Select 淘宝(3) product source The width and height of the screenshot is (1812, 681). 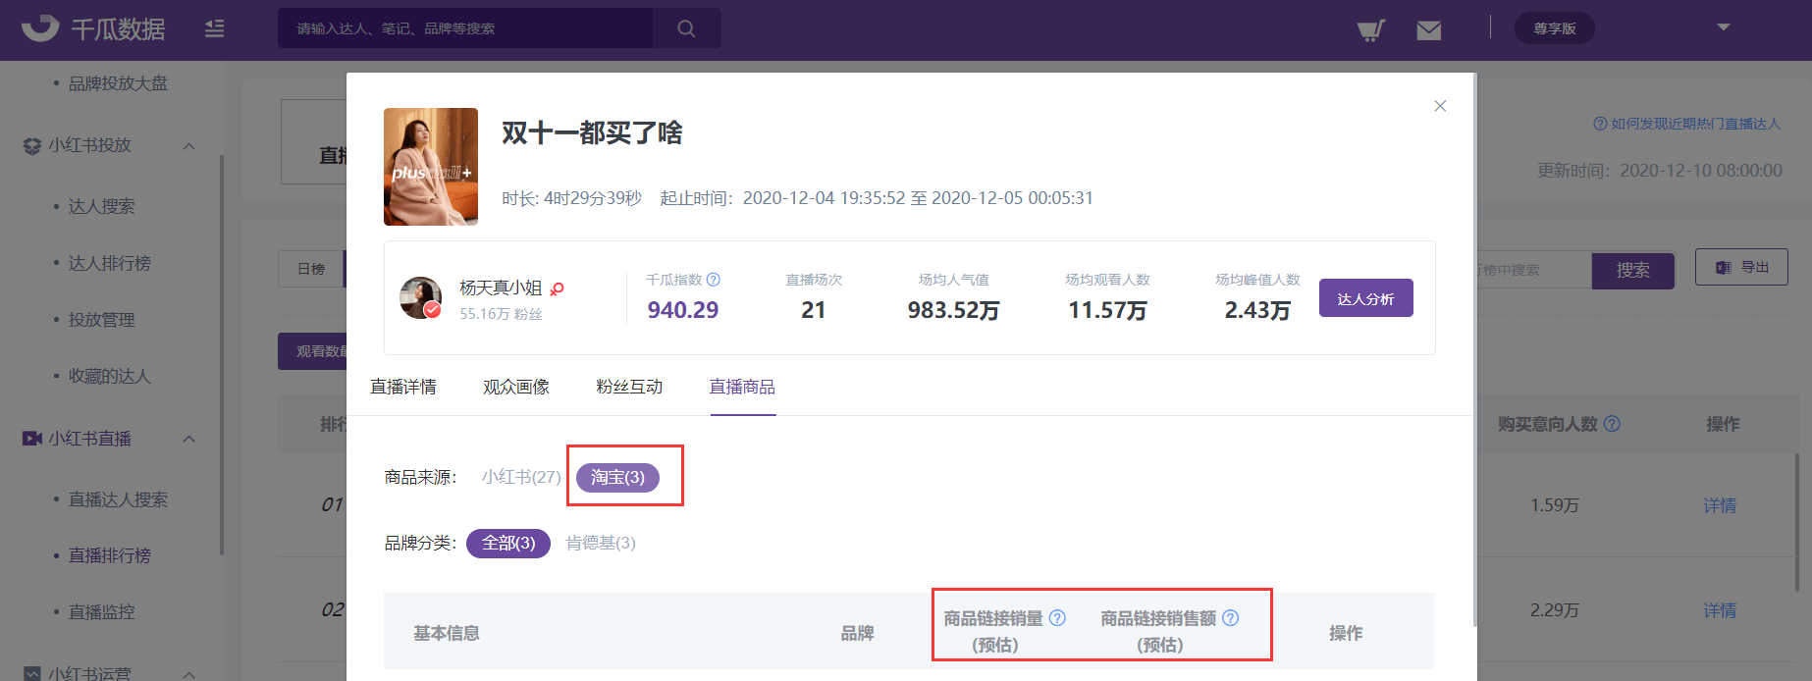(617, 477)
